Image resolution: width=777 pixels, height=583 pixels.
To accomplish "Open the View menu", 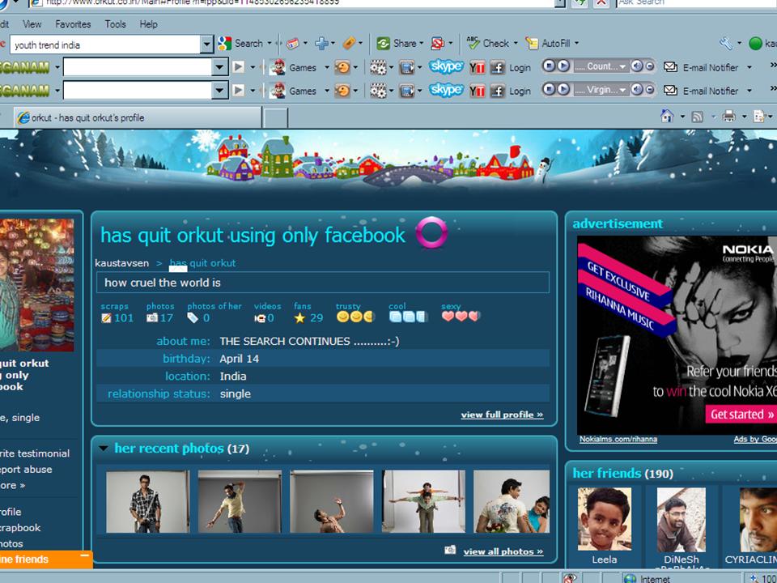I will tap(32, 23).
